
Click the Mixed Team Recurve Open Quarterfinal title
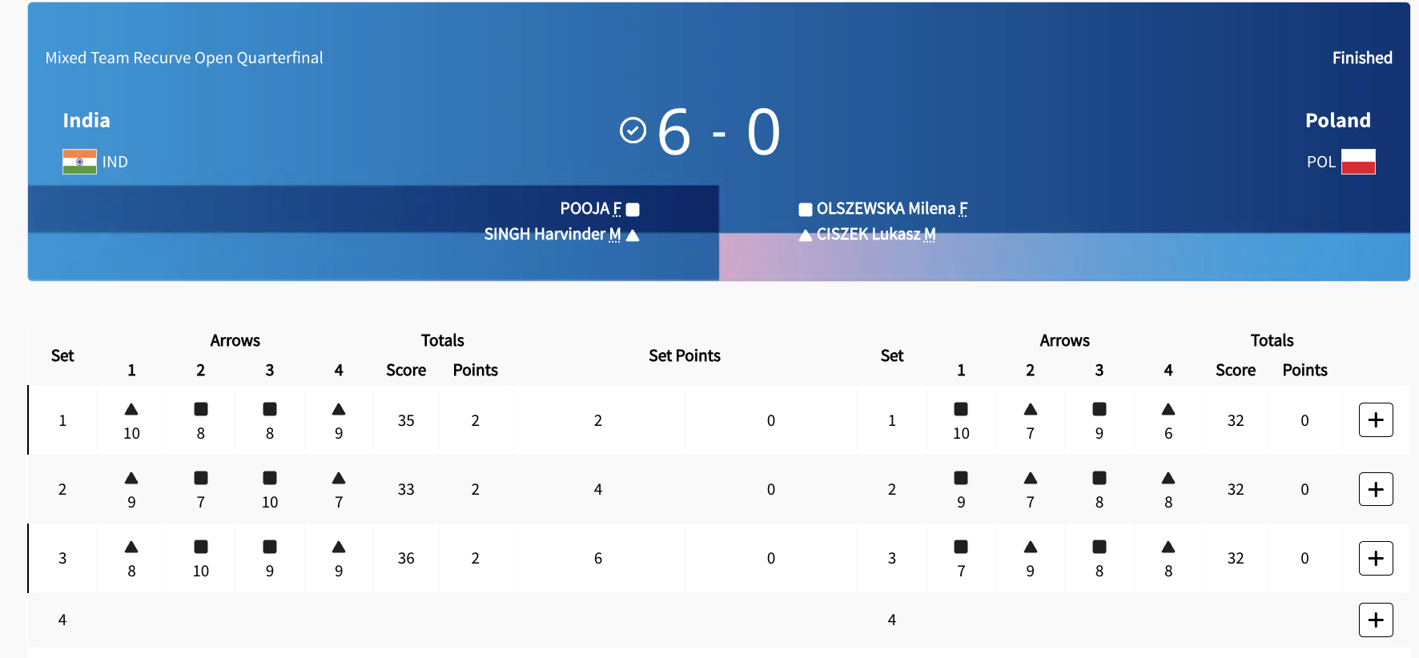(x=184, y=58)
